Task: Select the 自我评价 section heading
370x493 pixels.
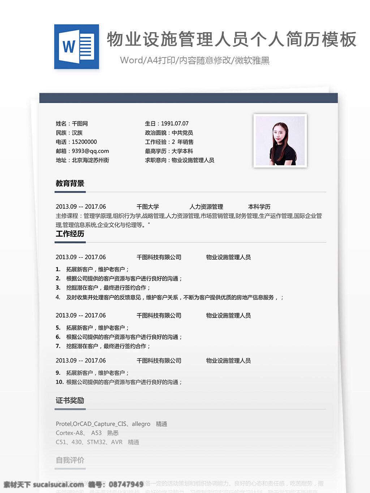Action: pyautogui.click(x=70, y=460)
